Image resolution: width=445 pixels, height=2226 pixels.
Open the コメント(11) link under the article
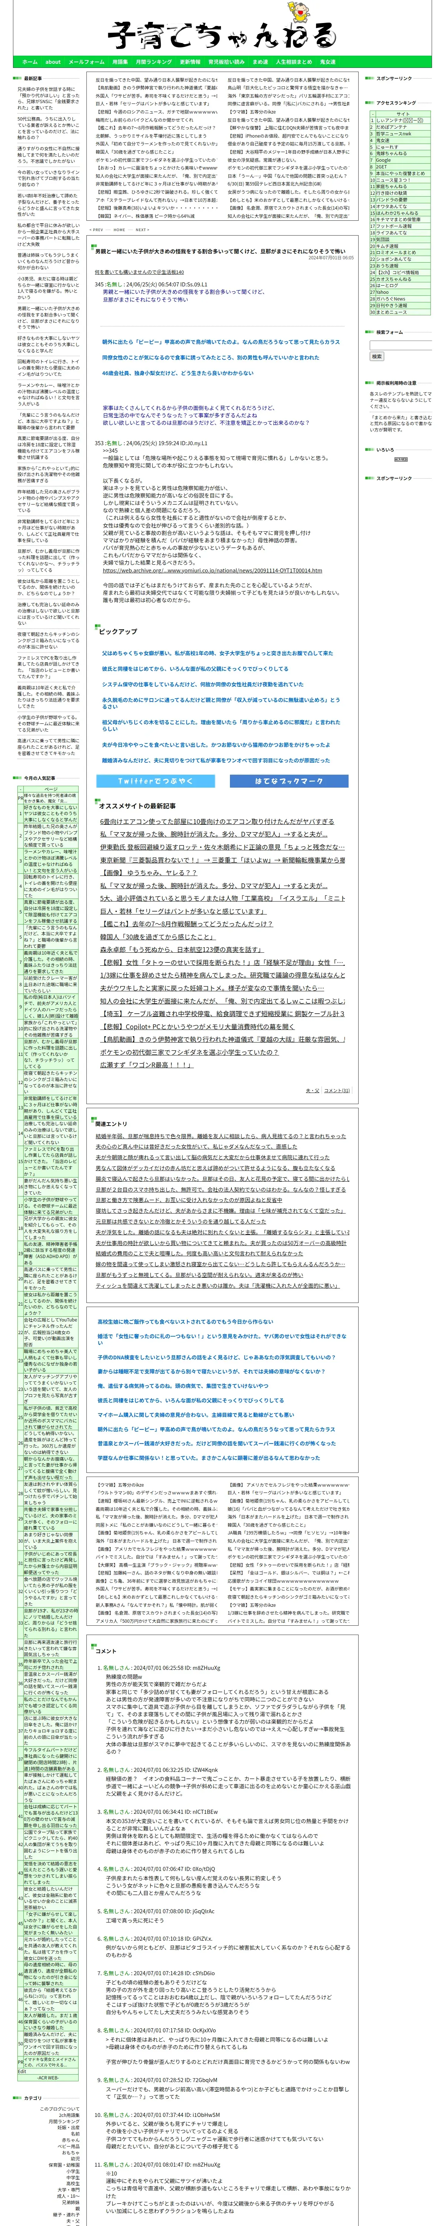point(337,1090)
